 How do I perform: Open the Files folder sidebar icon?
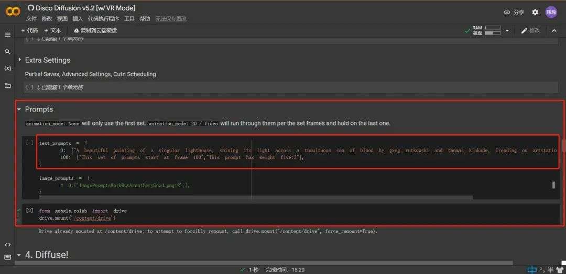tap(7, 86)
